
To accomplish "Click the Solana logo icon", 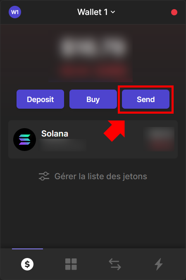I will pos(24,139).
